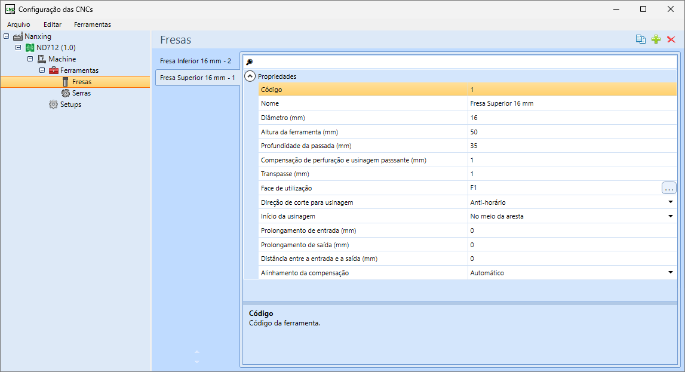Screen dimensions: 685x372
Task: Click the ellipsis button for Face de utilização
Action: click(669, 188)
